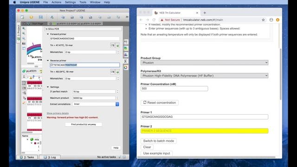Click Switch to batch mode button
This screenshot has width=297, height=167.
coord(159,141)
